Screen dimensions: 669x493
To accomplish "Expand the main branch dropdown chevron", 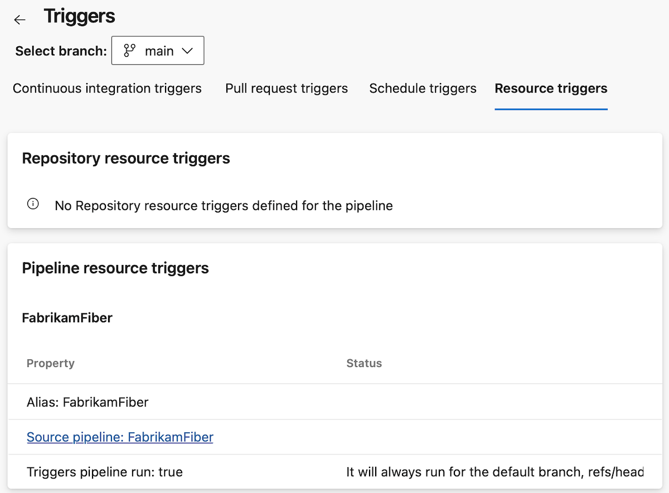I will (187, 51).
